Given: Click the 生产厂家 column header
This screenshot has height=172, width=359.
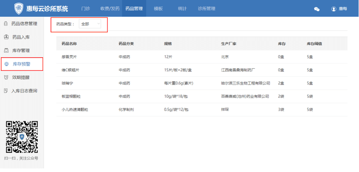Looking at the screenshot, I should click(229, 44).
